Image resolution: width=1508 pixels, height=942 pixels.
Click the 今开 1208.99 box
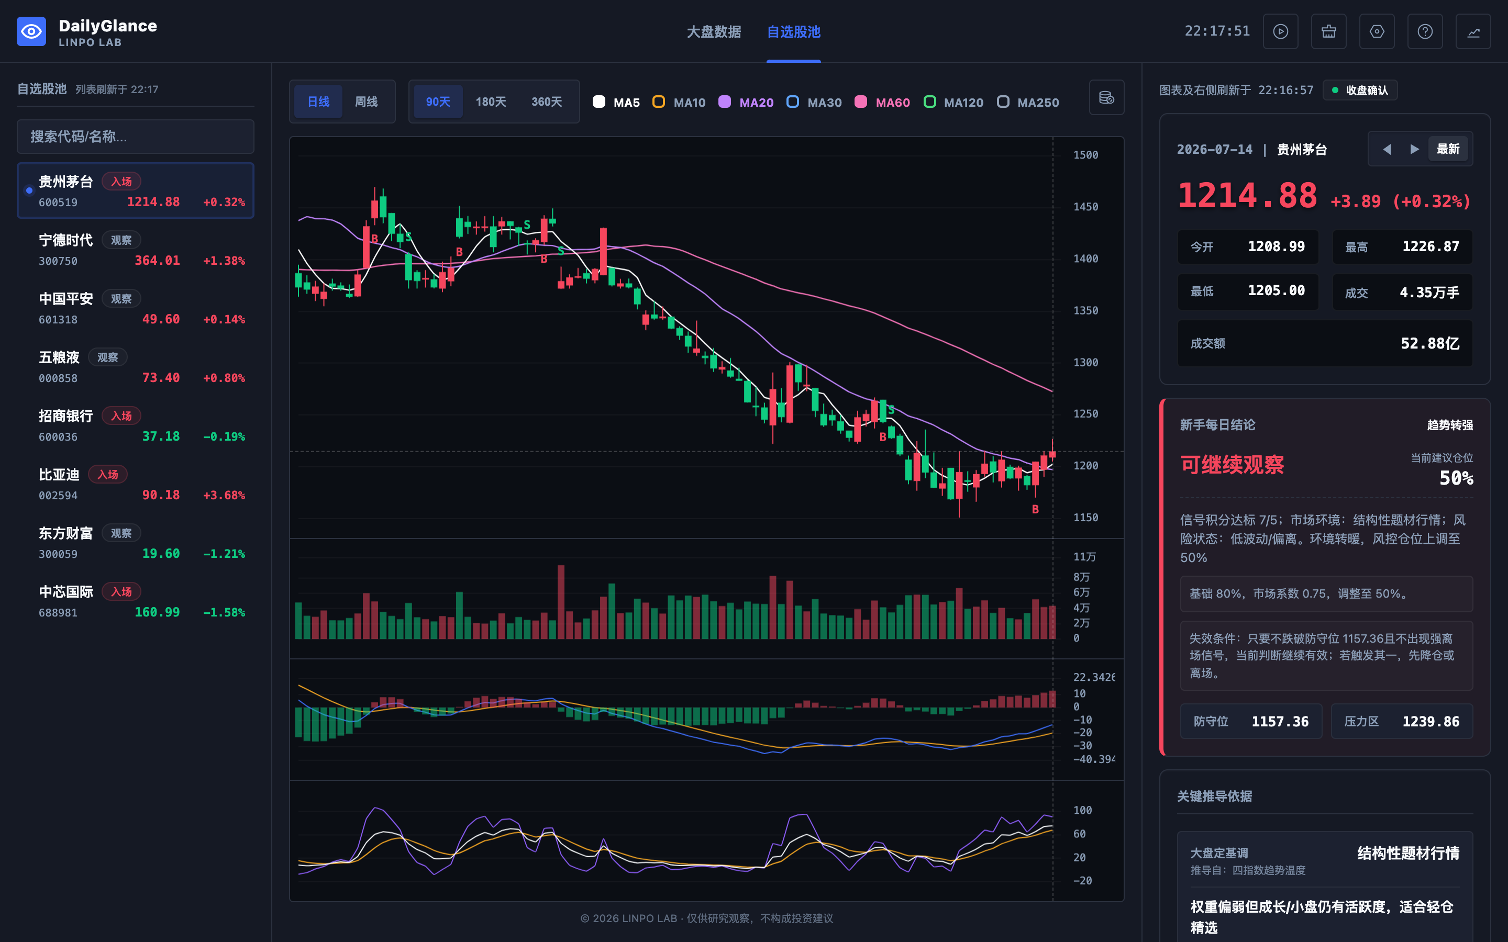click(x=1248, y=246)
